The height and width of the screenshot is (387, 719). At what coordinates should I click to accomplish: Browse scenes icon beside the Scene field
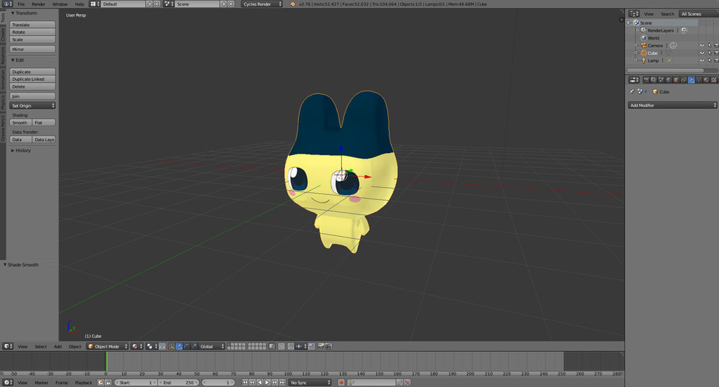coord(168,4)
